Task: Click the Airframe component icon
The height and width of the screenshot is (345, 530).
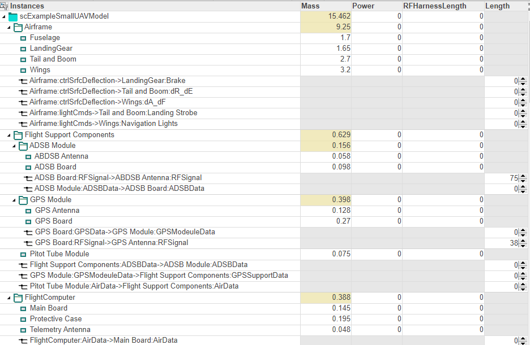Action: (x=18, y=27)
